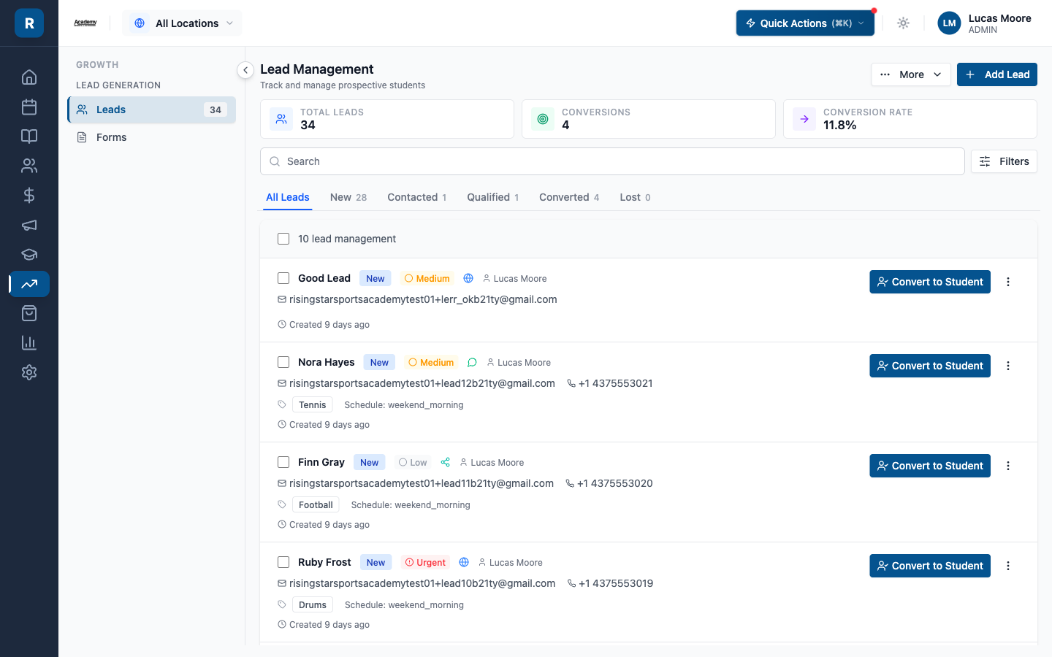This screenshot has width=1052, height=657.
Task: Click the Total Leads people icon
Action: click(x=281, y=119)
